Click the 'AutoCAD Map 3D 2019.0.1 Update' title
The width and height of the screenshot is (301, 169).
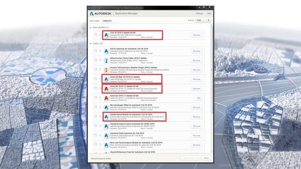pyautogui.click(x=125, y=77)
